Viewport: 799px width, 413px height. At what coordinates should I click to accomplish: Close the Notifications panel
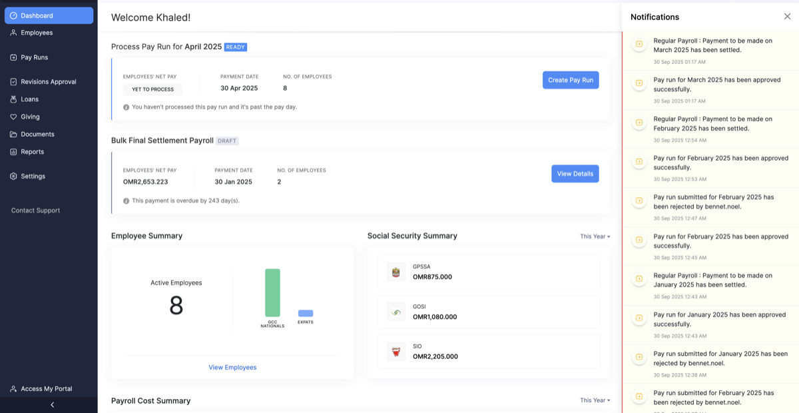(787, 17)
